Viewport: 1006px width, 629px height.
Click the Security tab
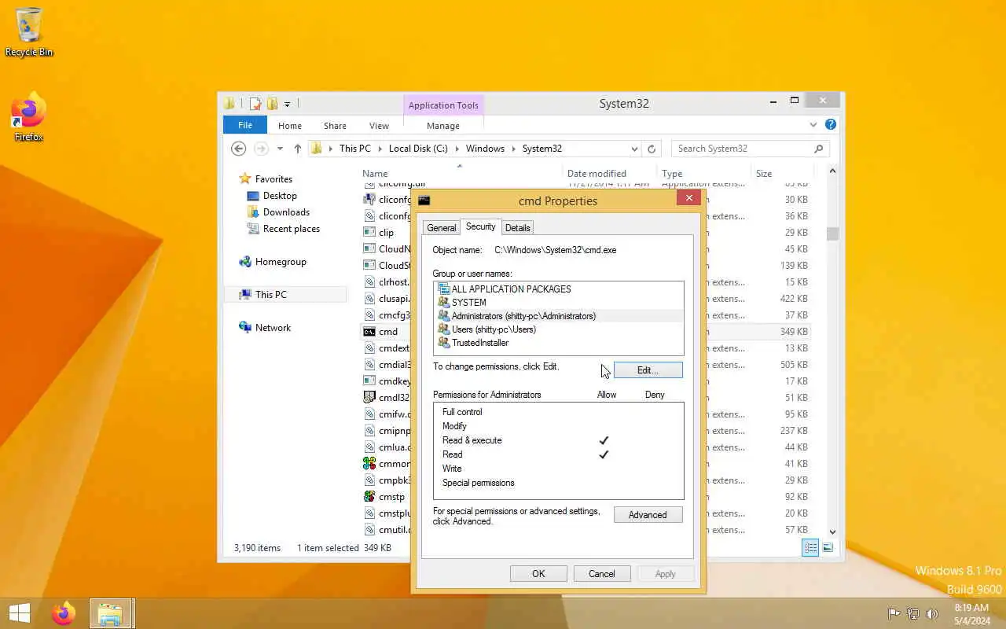click(480, 226)
